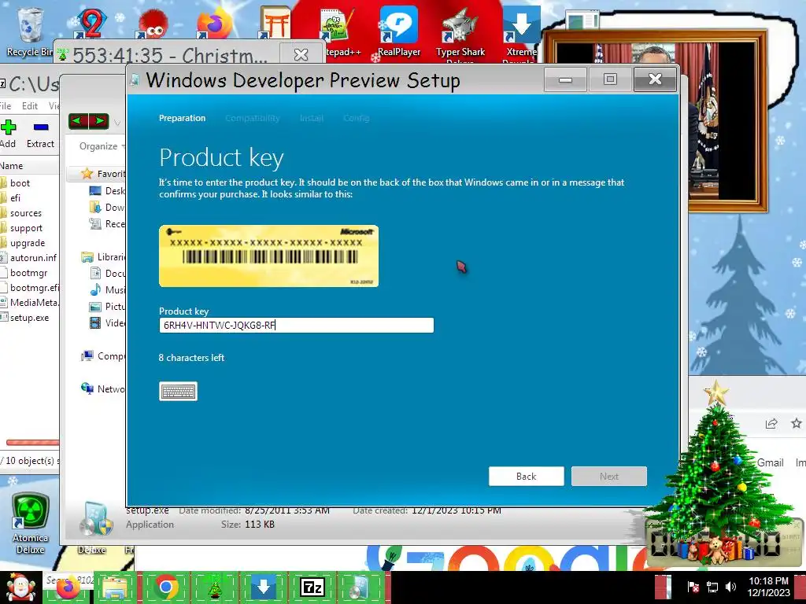The width and height of the screenshot is (806, 604).
Task: Launch RealPlayer from the desktop
Action: (x=398, y=31)
